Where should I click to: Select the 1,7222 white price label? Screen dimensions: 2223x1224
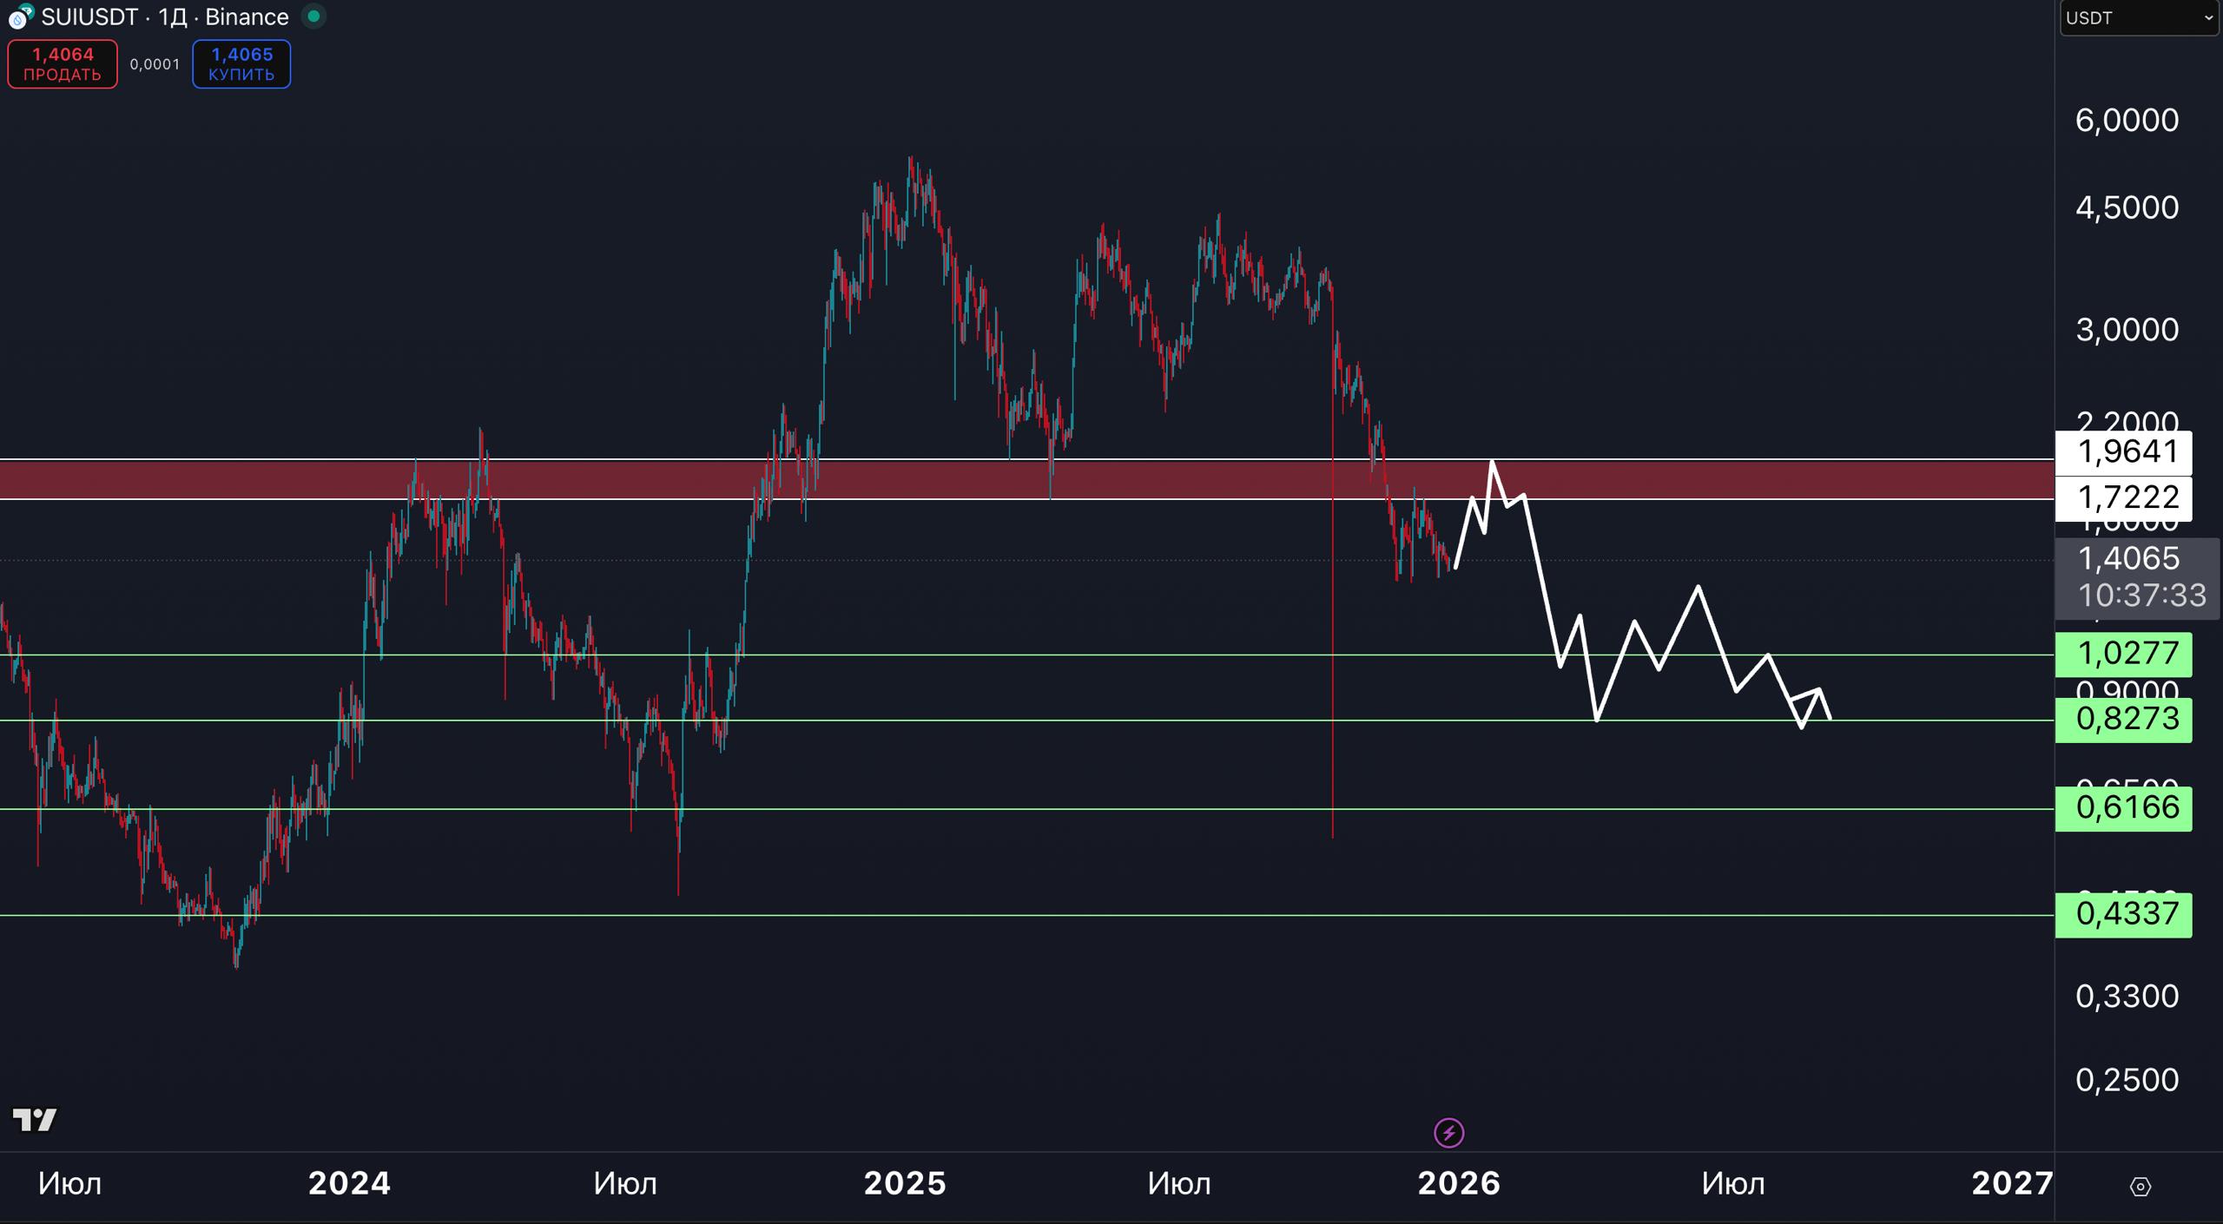pyautogui.click(x=2123, y=497)
